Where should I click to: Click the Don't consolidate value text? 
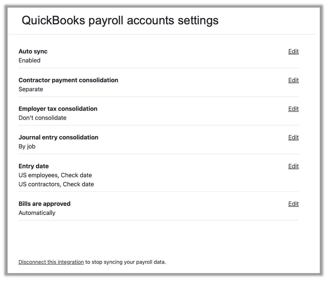[42, 118]
